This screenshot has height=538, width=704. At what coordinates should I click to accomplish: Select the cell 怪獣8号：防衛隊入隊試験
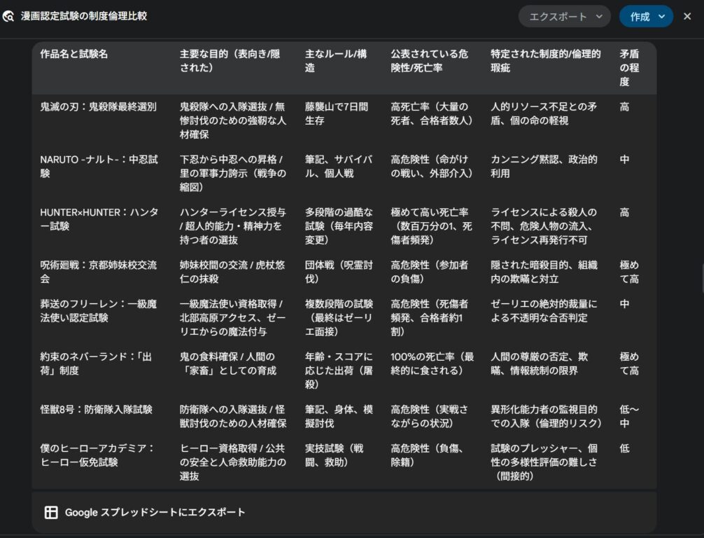tap(96, 410)
